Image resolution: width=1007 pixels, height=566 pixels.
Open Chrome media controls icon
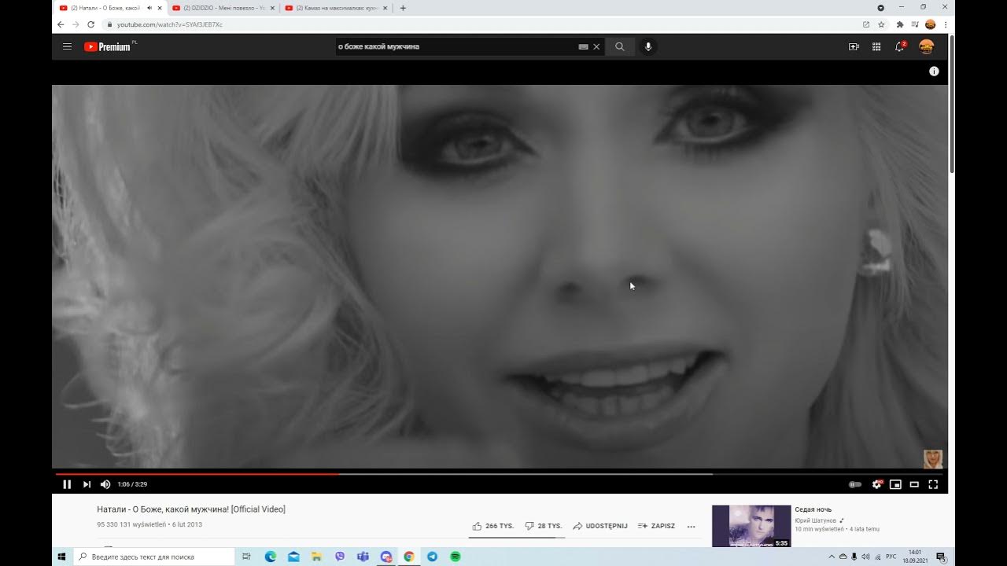coord(914,24)
